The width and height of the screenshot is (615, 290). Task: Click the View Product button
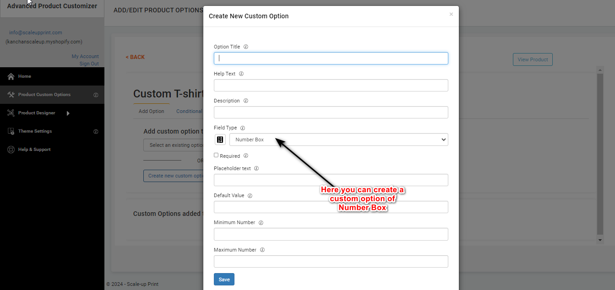click(x=533, y=59)
